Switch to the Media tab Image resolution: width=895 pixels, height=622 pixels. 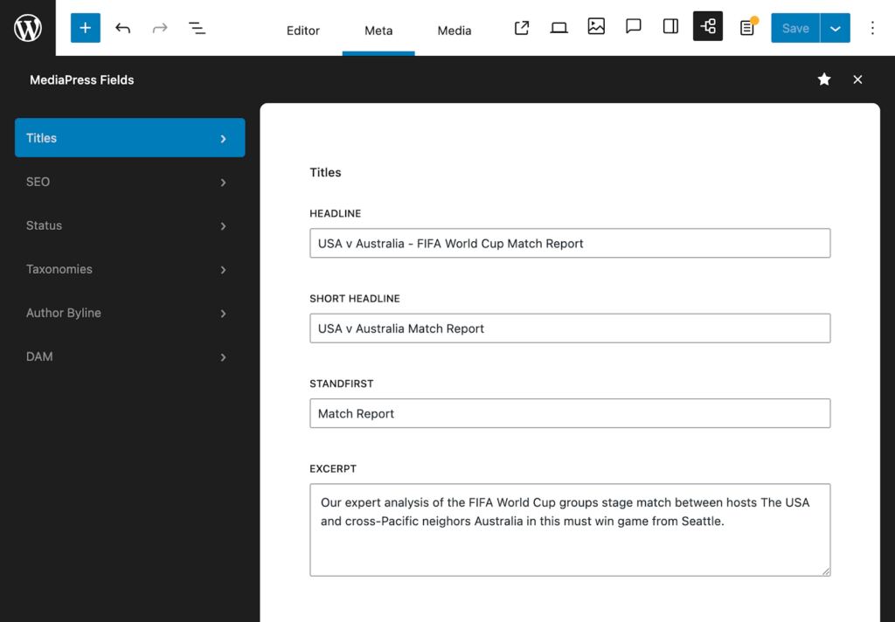pos(454,31)
